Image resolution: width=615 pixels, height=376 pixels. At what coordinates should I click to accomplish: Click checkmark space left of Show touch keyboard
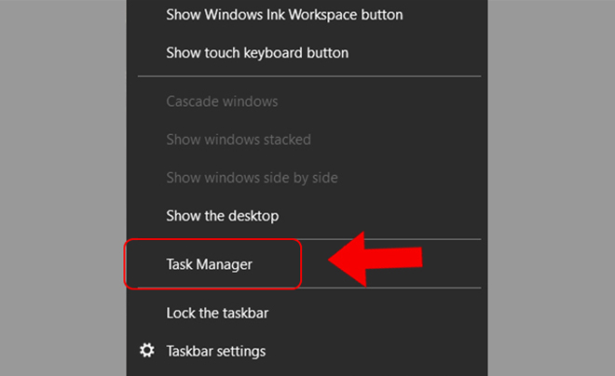[147, 53]
